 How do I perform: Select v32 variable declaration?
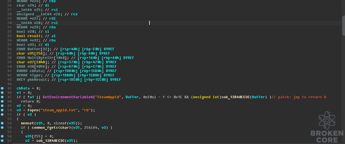point(35,40)
